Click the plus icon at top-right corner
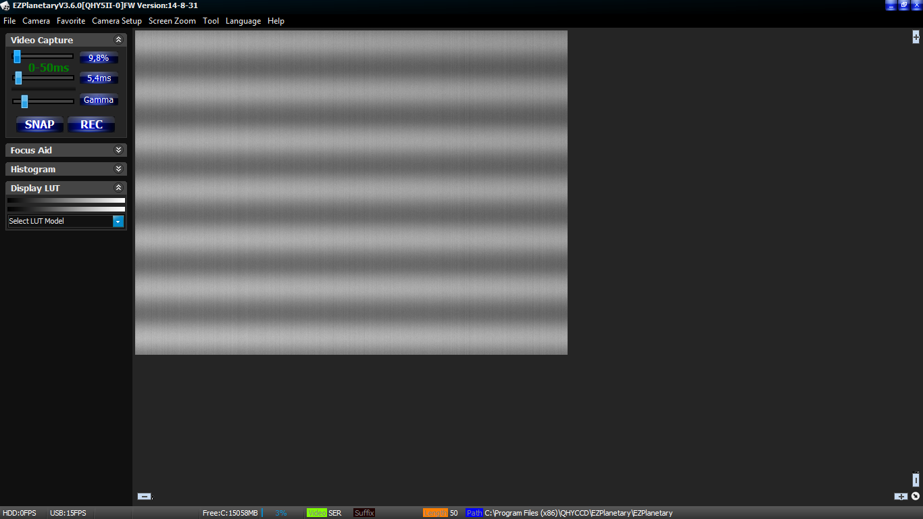 click(916, 37)
